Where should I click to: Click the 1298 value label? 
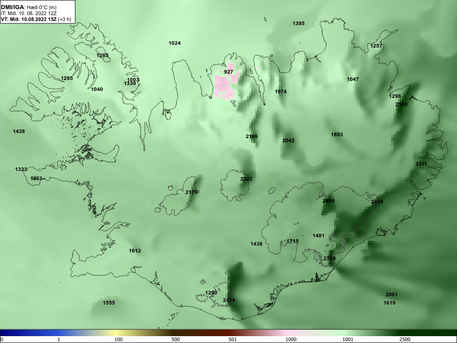point(395,96)
